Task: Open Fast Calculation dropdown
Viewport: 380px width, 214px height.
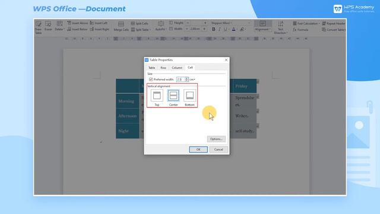Action: 306,23
